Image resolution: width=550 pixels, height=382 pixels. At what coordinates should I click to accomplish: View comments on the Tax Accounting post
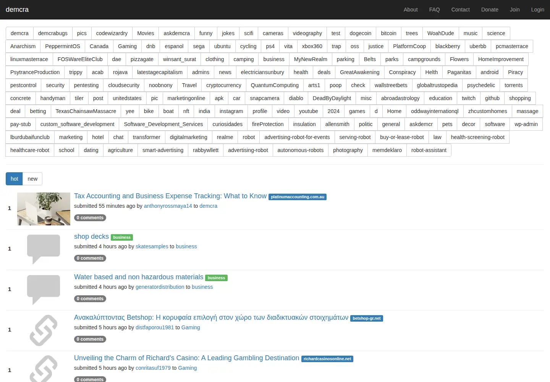[x=90, y=218]
